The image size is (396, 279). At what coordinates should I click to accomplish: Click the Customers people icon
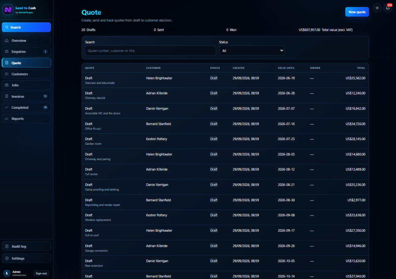7,74
